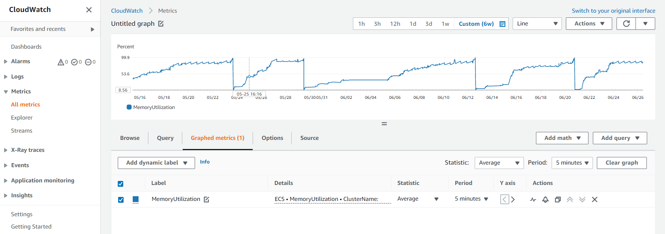Select Custom (6w) time range
The width and height of the screenshot is (665, 234).
pos(476,24)
